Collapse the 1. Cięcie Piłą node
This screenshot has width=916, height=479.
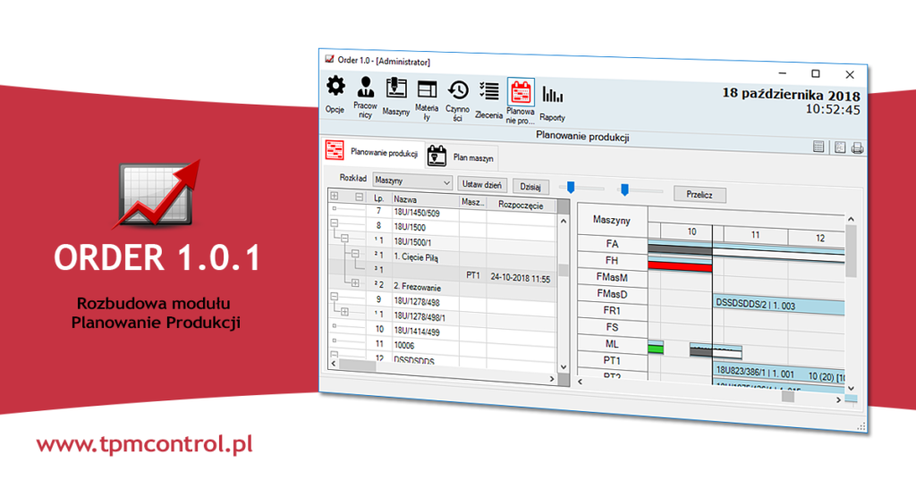point(354,254)
